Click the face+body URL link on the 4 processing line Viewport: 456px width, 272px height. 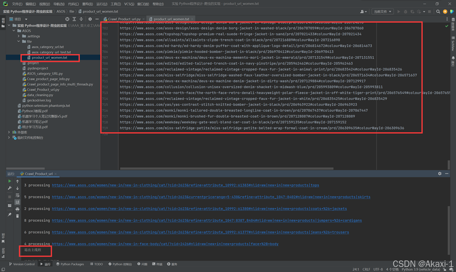165,244
